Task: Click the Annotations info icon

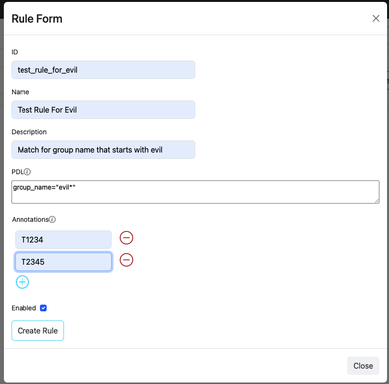Action: tap(52, 219)
